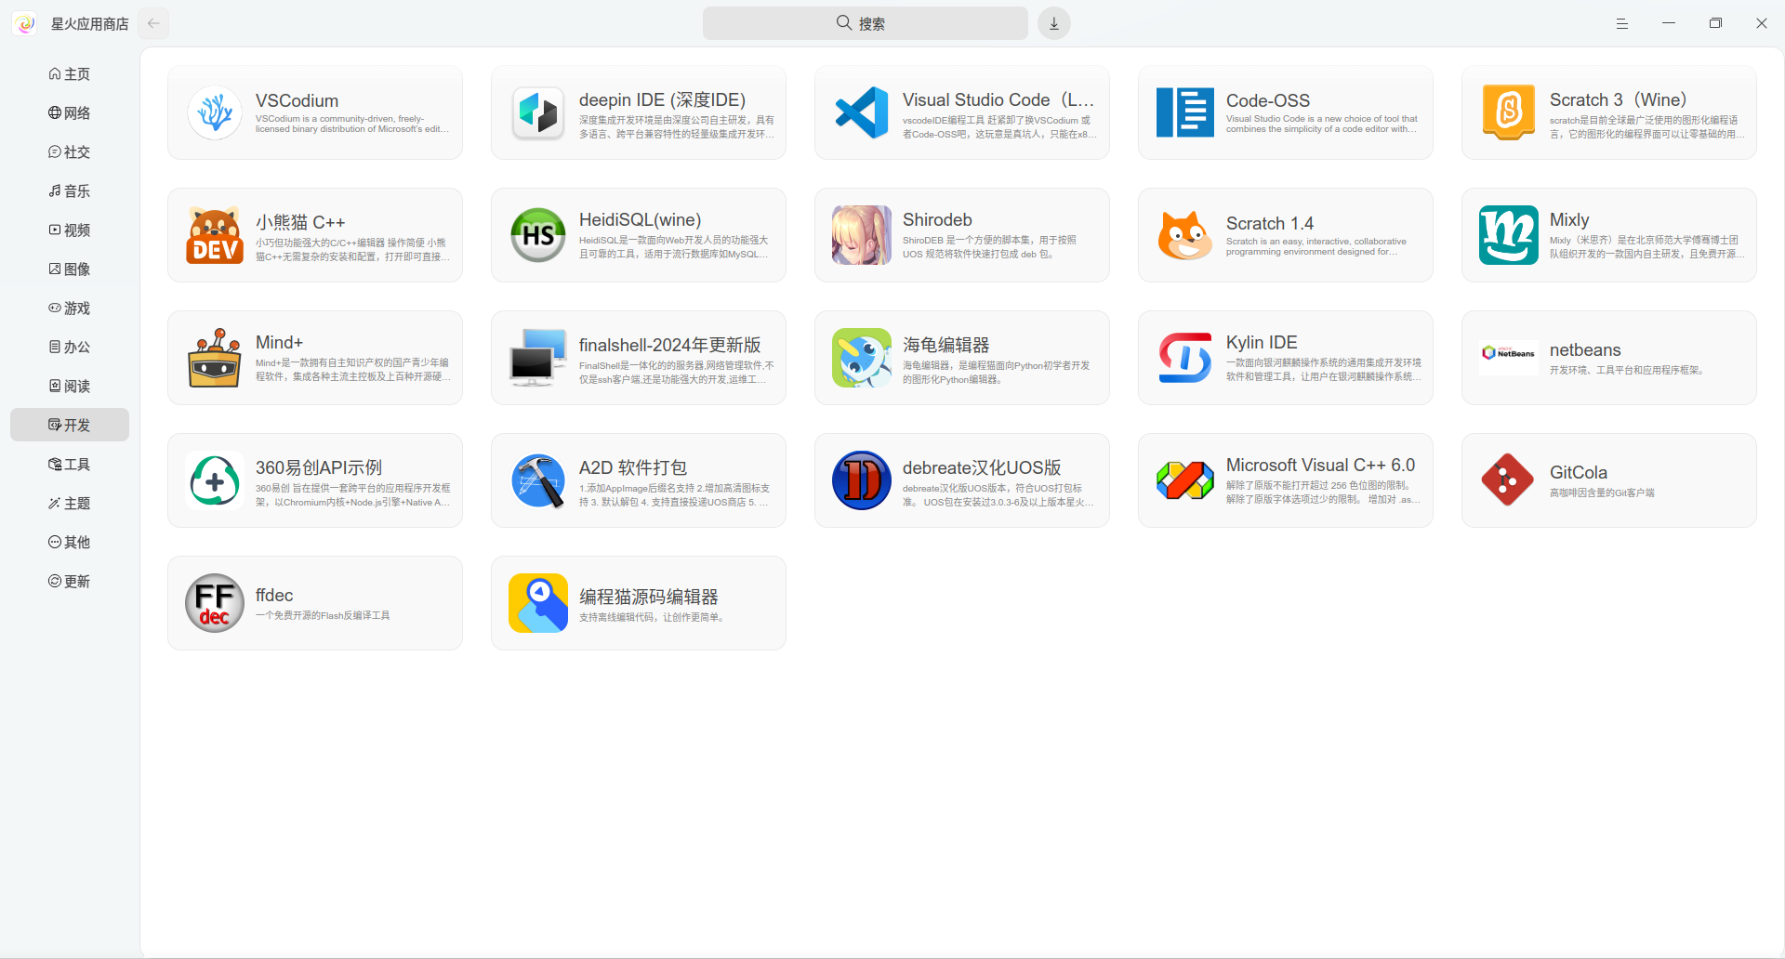
Task: Open the Kylin IDE logo icon
Action: coord(1185,358)
